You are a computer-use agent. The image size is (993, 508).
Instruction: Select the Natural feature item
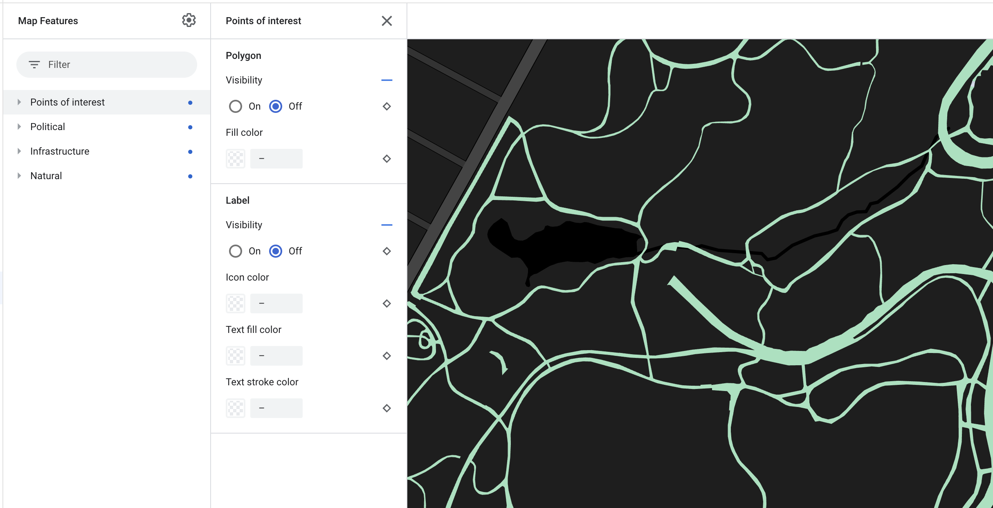tap(46, 176)
